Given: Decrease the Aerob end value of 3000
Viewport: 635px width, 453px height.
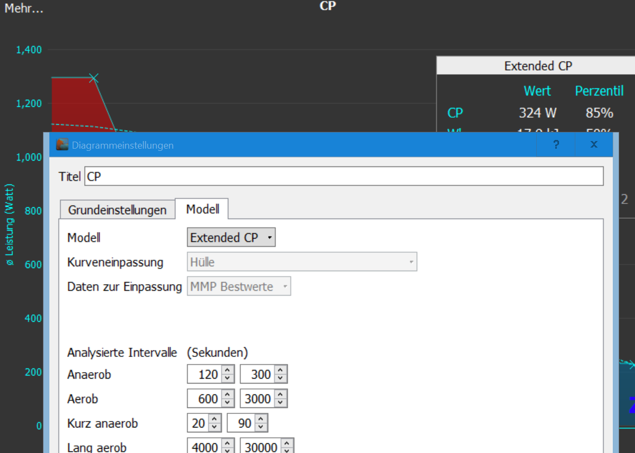Looking at the screenshot, I should (281, 403).
